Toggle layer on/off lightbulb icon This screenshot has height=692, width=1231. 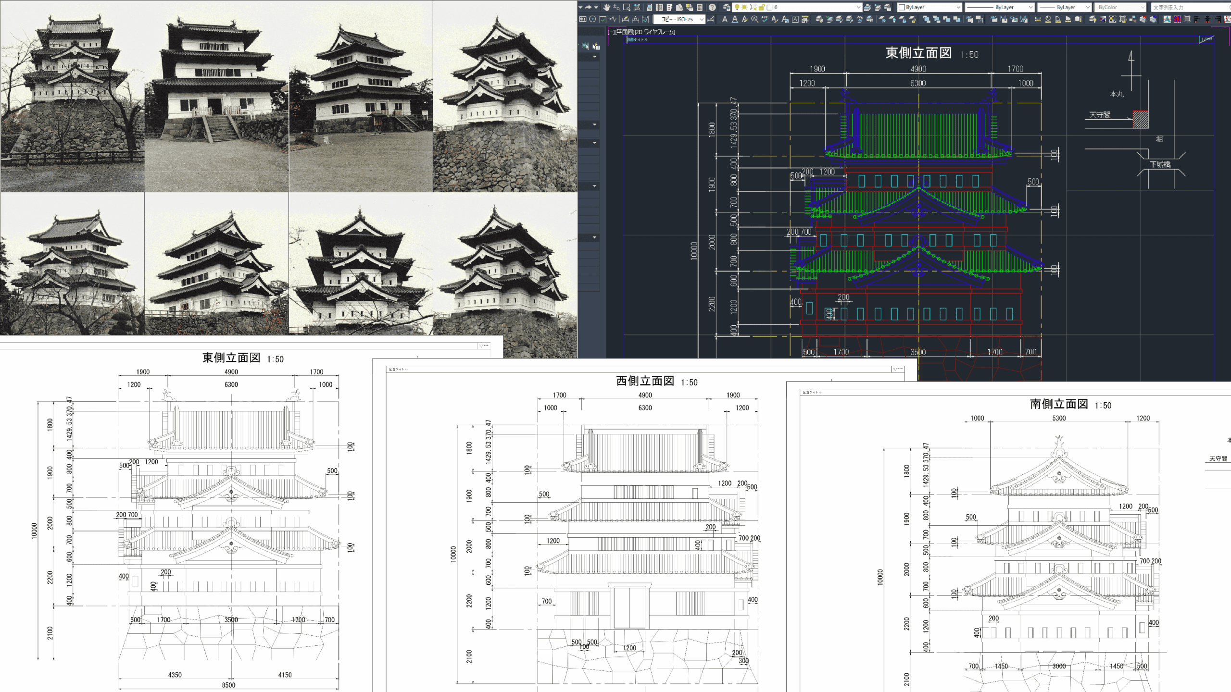coord(737,7)
